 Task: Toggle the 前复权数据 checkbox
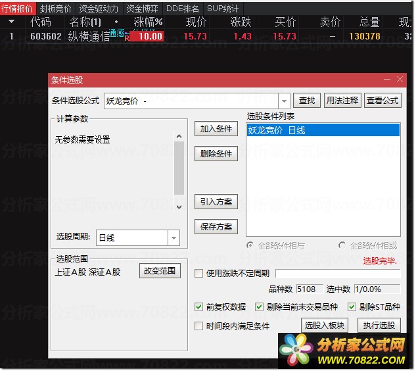(x=198, y=307)
